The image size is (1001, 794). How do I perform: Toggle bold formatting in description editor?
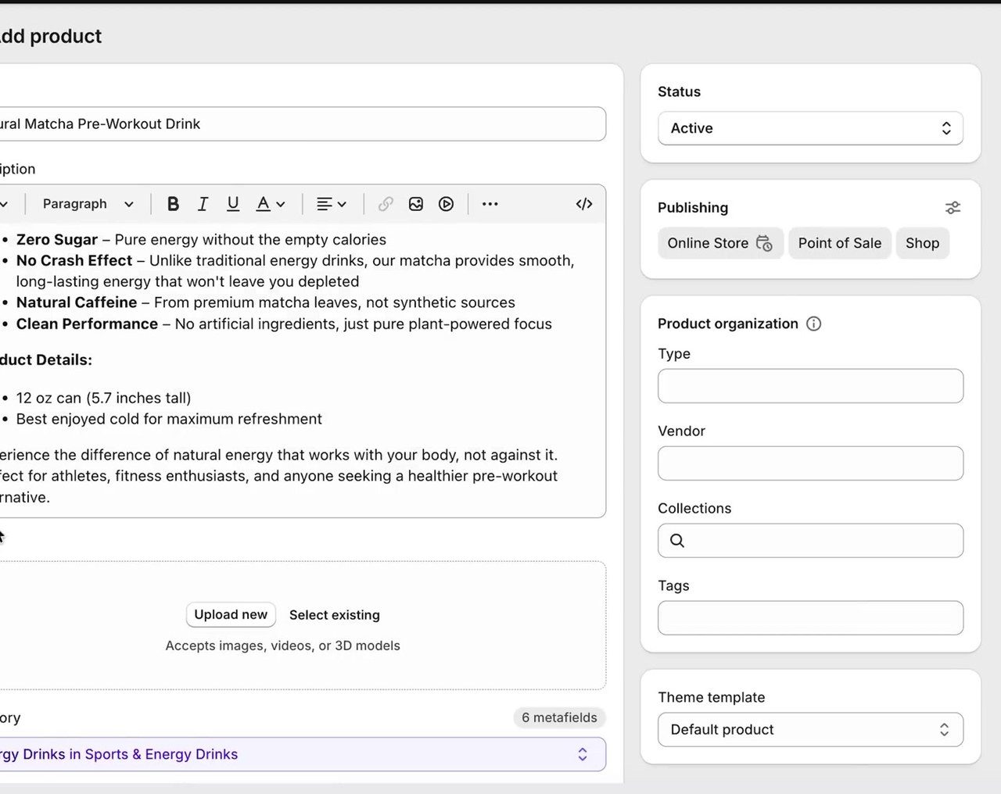click(173, 204)
